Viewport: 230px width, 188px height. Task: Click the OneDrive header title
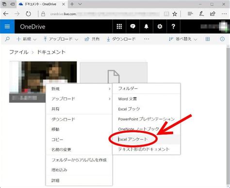tap(33, 27)
